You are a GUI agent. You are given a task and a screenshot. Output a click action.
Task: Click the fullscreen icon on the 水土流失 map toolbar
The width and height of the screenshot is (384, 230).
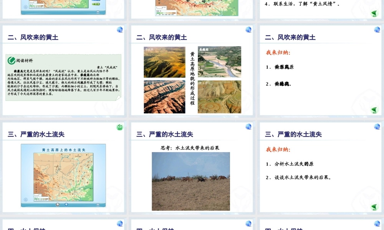98,205
